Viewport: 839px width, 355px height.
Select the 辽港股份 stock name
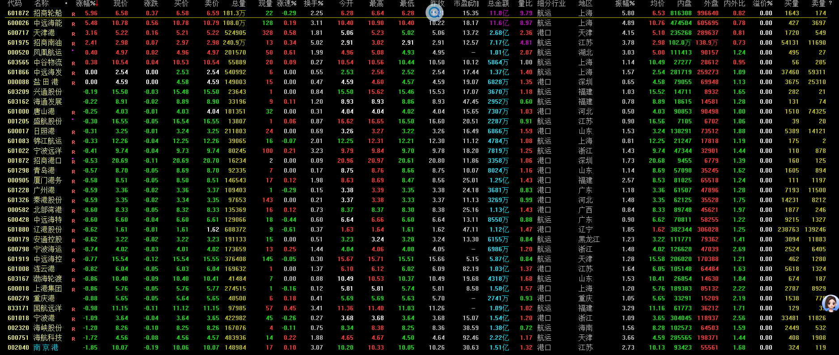coord(48,230)
